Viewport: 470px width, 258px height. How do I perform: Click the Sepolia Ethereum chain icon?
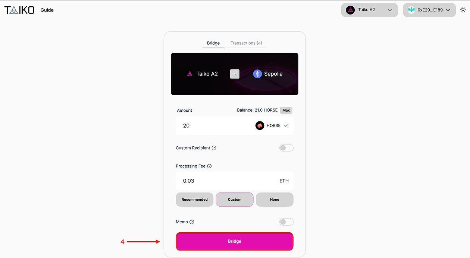(x=257, y=74)
